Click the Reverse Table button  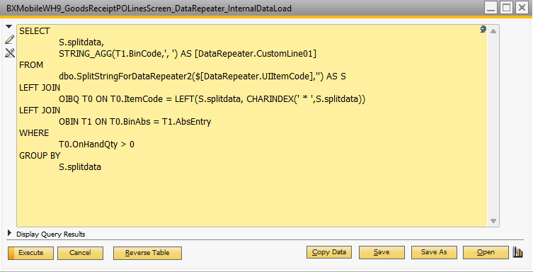(x=147, y=253)
